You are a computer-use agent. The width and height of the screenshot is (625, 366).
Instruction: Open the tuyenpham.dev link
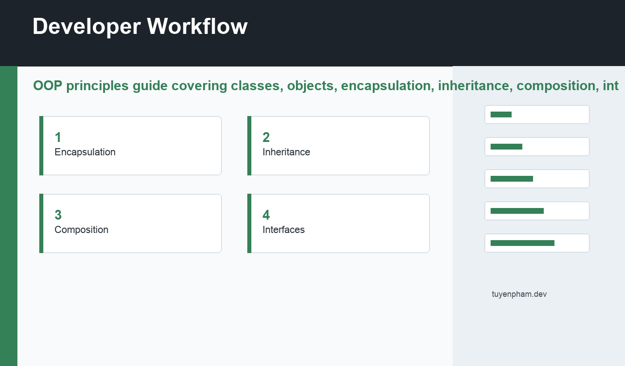point(519,294)
